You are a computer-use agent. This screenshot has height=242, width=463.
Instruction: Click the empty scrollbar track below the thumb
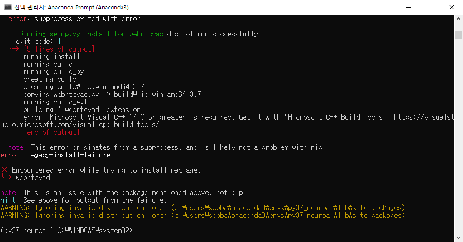(x=458, y=136)
